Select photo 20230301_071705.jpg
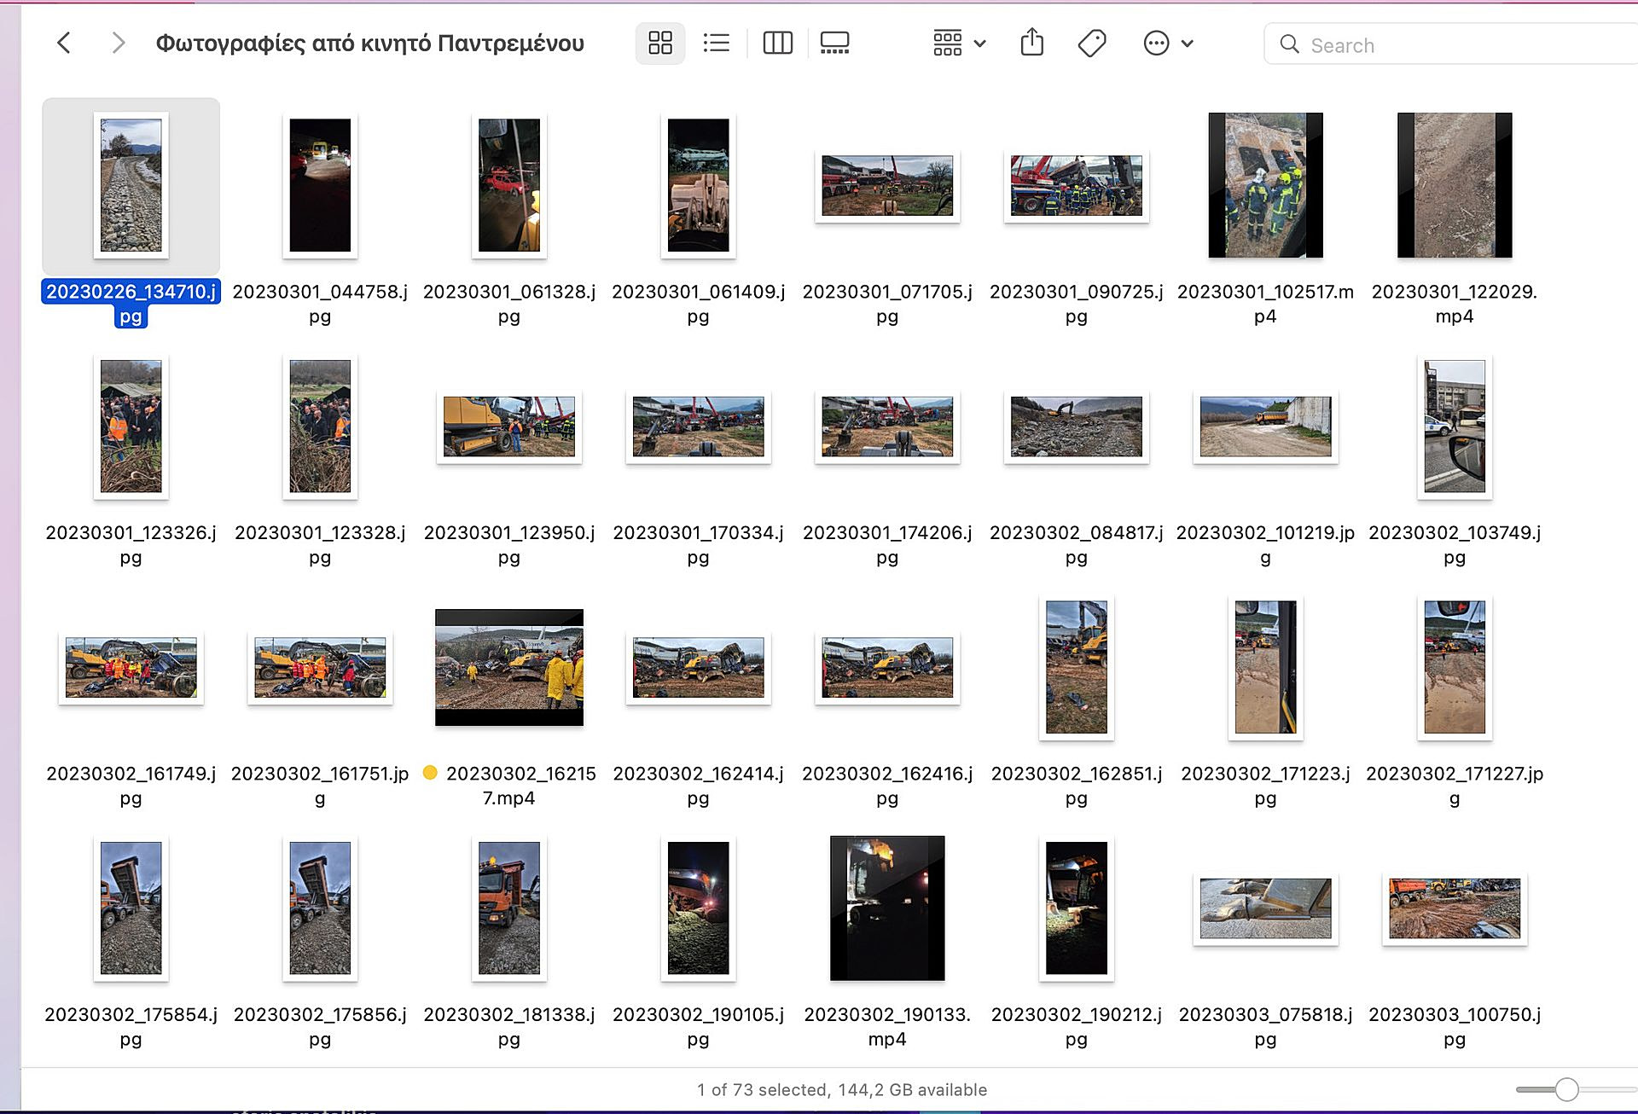 tap(887, 185)
